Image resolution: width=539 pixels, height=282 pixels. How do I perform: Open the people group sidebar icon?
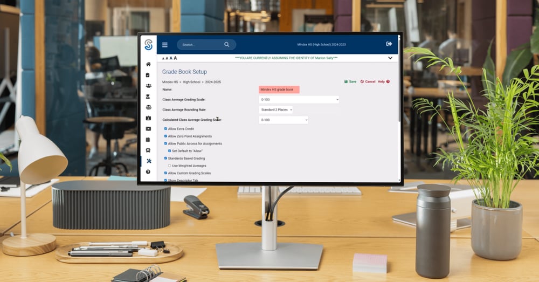(148, 86)
